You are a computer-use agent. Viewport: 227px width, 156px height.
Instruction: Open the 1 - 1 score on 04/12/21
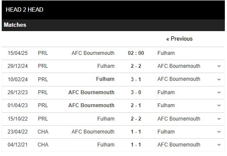click(x=136, y=145)
